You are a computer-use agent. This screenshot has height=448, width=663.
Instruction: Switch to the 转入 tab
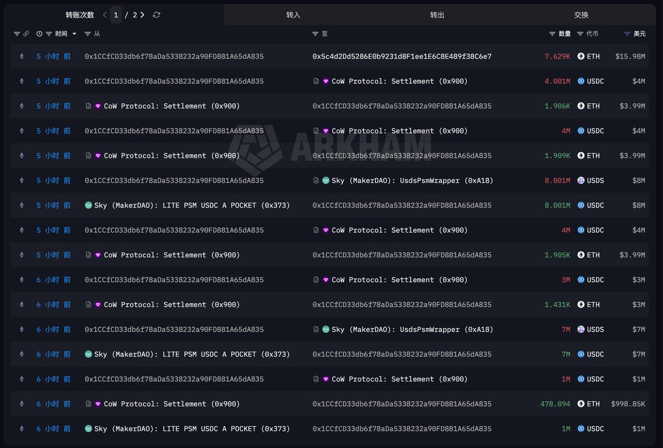tap(293, 15)
